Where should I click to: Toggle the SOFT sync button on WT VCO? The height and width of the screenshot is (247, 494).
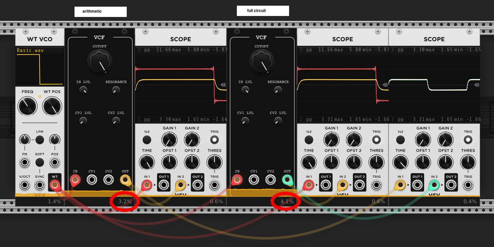40,162
